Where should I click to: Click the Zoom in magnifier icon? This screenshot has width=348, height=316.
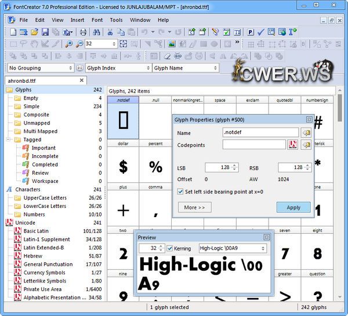68,44
